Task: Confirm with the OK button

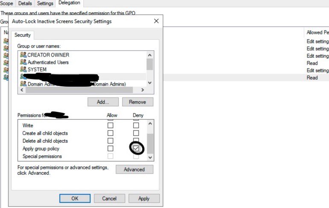Action: click(x=75, y=198)
